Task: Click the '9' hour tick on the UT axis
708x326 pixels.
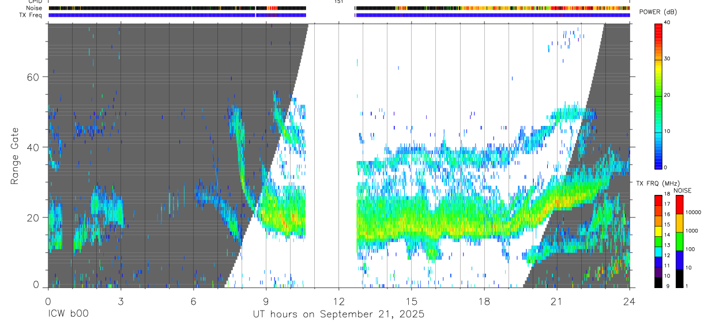Action: click(266, 301)
